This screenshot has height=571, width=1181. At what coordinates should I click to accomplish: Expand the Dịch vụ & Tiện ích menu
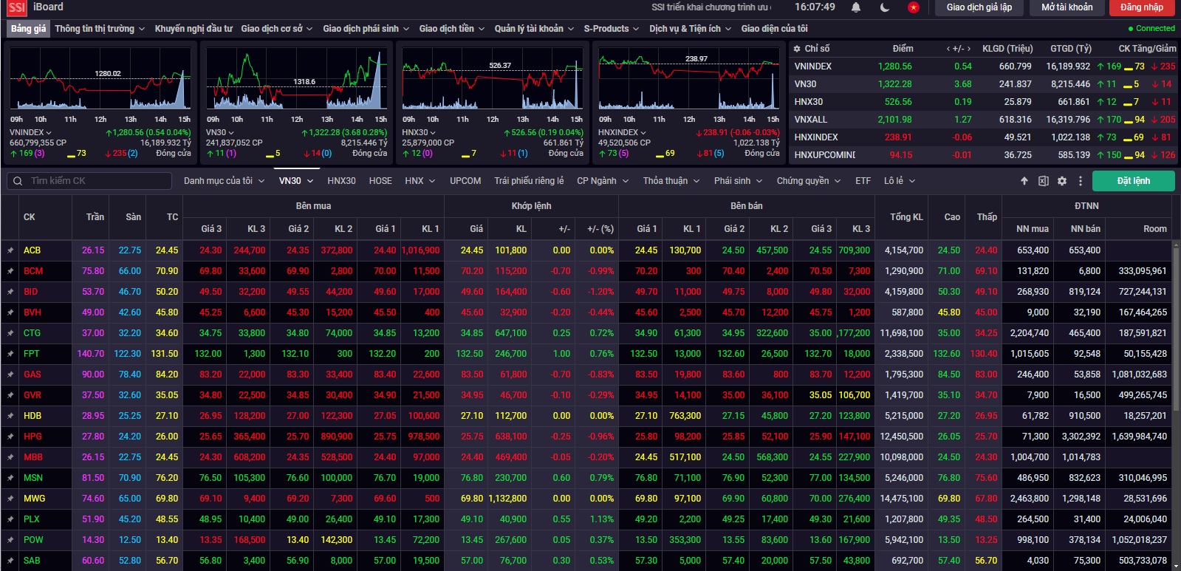[690, 29]
